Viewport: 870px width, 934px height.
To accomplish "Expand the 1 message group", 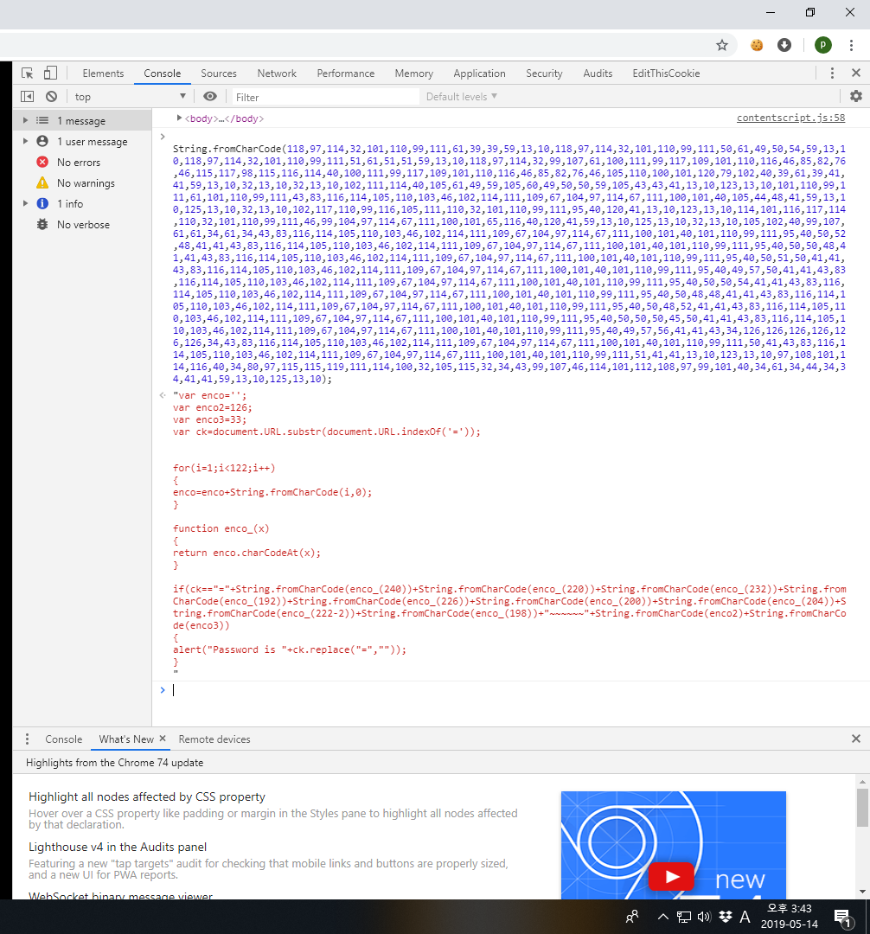I will click(x=25, y=120).
